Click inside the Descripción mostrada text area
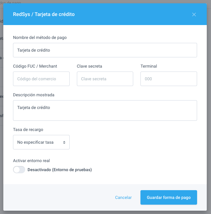Viewport: 211px width, 214px height. pos(105,110)
